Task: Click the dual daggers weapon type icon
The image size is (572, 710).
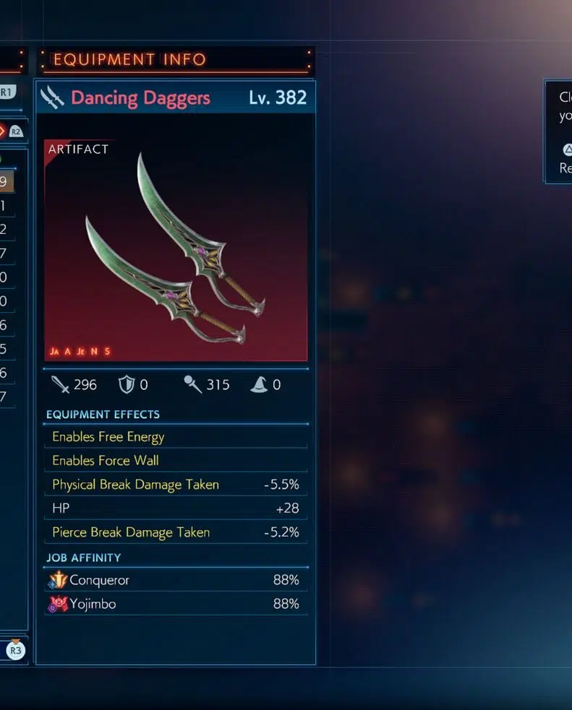Action: [53, 98]
